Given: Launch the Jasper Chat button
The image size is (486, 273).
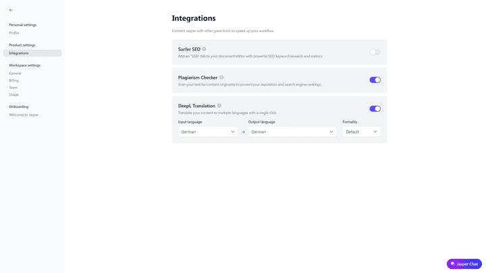Looking at the screenshot, I should coord(464,264).
